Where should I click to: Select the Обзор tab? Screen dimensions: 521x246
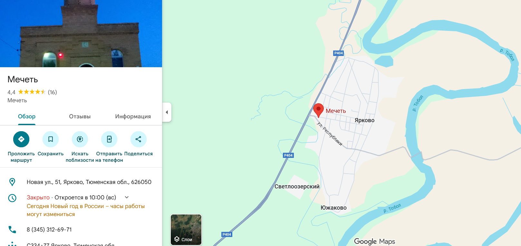(x=27, y=116)
